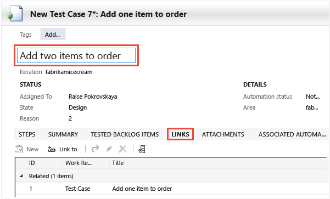This screenshot has height=199, width=330.
Task: Click the delete X icon in links toolbar
Action: tap(122, 149)
